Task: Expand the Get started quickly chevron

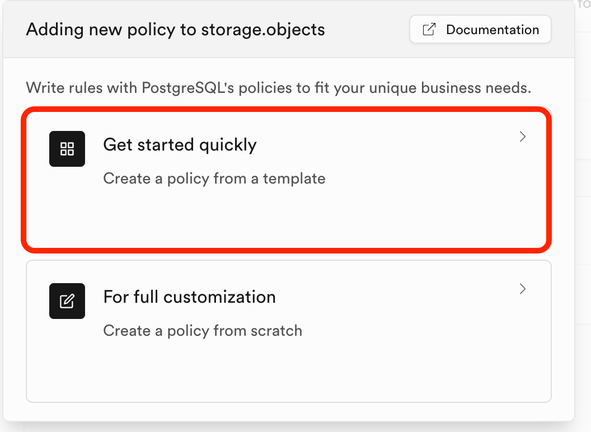Action: [523, 137]
